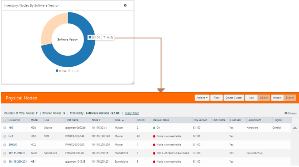
Task: Open cluster ID 10.115.200.16 link
Action: pyautogui.click(x=17, y=153)
